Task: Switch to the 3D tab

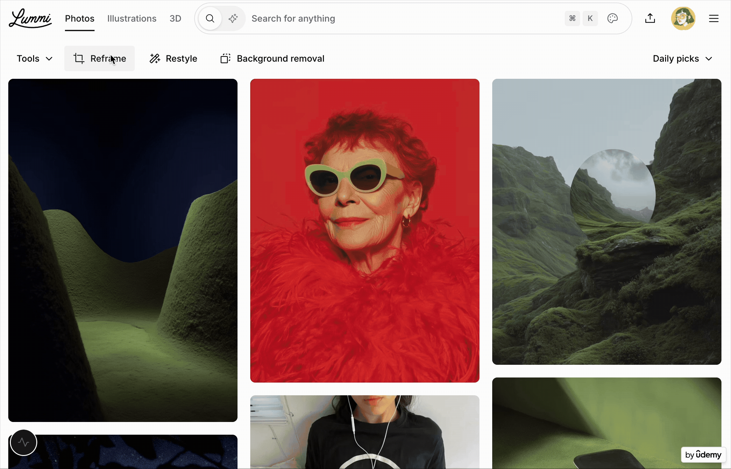Action: click(175, 18)
